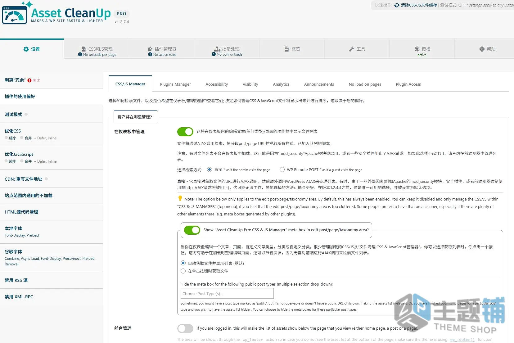Click the gear icon on 设置 tab
This screenshot has height=343, width=514.
[x=26, y=49]
